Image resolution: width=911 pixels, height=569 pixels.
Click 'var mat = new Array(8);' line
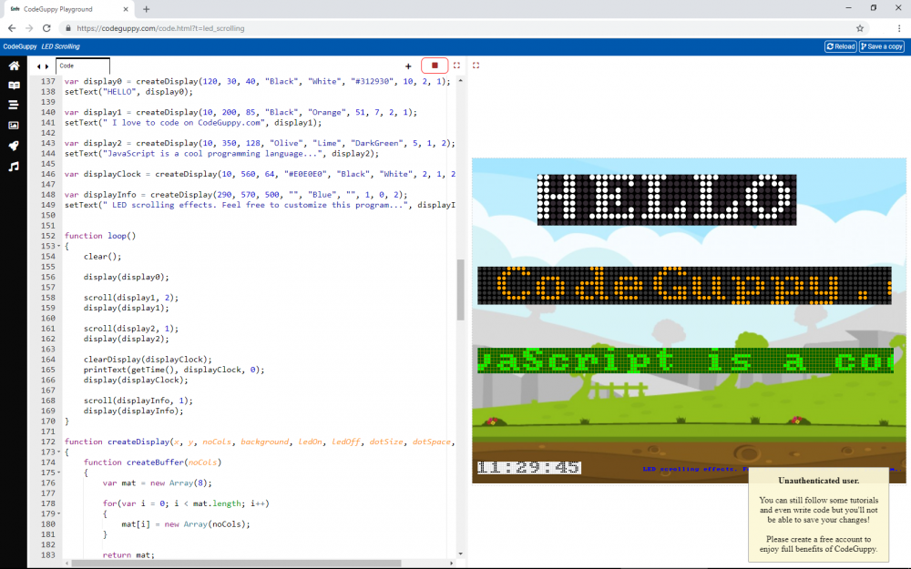[x=157, y=483]
